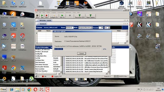164x92 pixels.
Task: Launch Chrome from the taskbar
Action: tap(29, 89)
